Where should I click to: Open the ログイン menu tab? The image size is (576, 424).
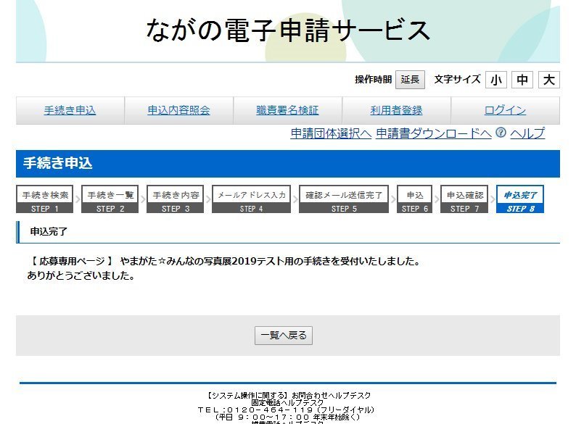[505, 110]
